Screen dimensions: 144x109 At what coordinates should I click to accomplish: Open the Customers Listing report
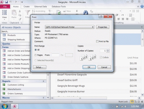click(x=16, y=85)
